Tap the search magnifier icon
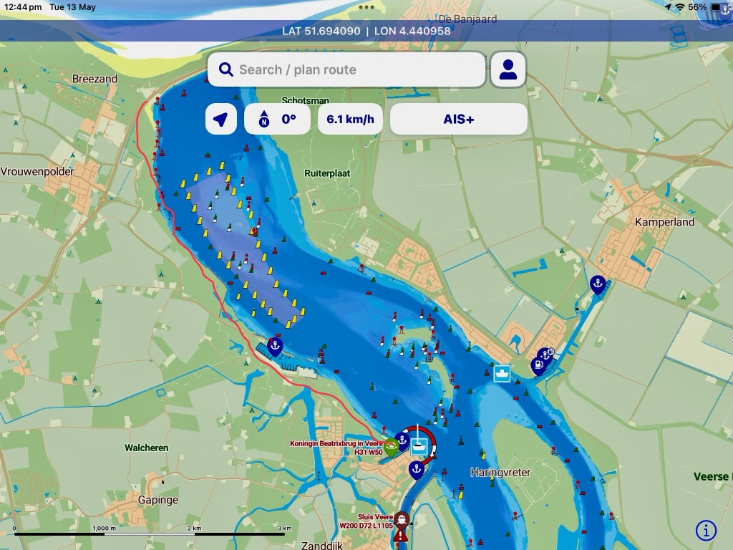This screenshot has width=733, height=550. click(226, 69)
